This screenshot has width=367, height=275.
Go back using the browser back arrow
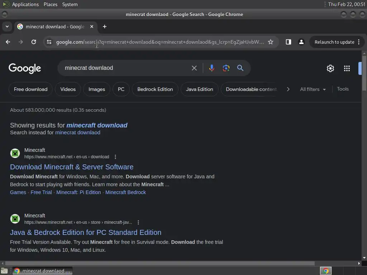pyautogui.click(x=8, y=42)
